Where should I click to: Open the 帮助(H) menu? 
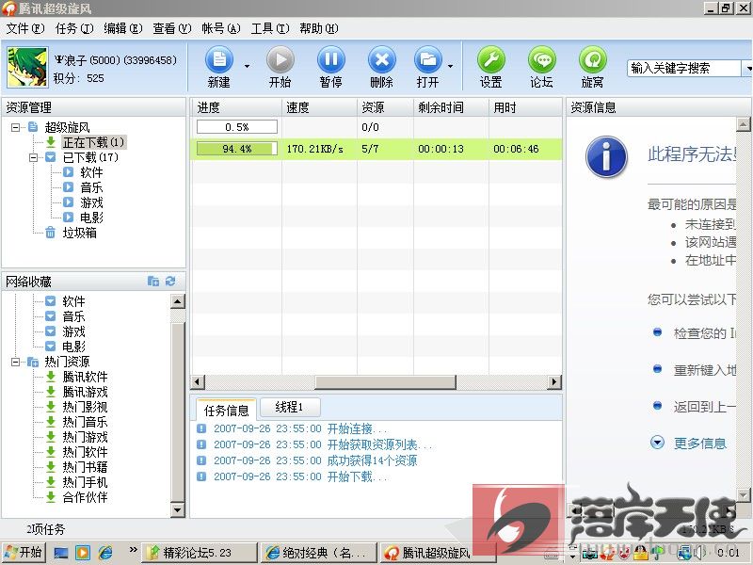pyautogui.click(x=319, y=29)
